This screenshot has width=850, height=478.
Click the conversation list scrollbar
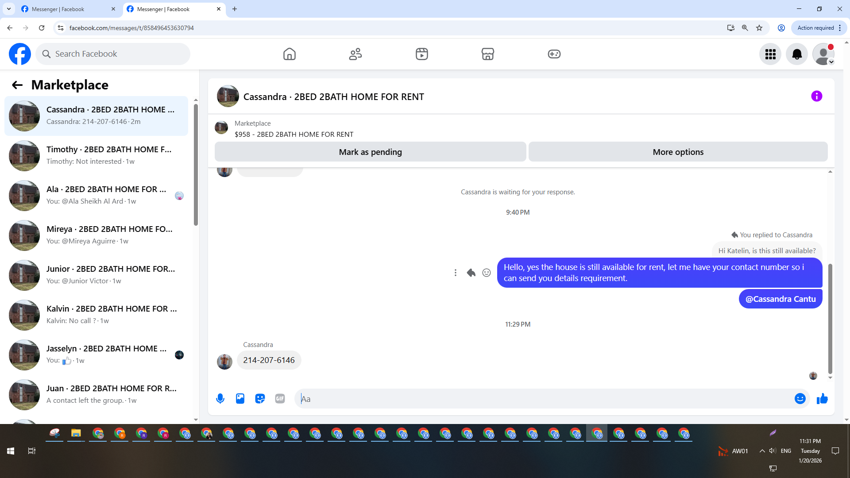(x=196, y=165)
